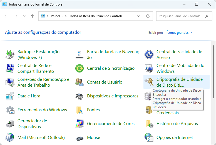Open Data e Hora calendar icon
Image resolution: width=216 pixels, height=145 pixels.
point(10,96)
